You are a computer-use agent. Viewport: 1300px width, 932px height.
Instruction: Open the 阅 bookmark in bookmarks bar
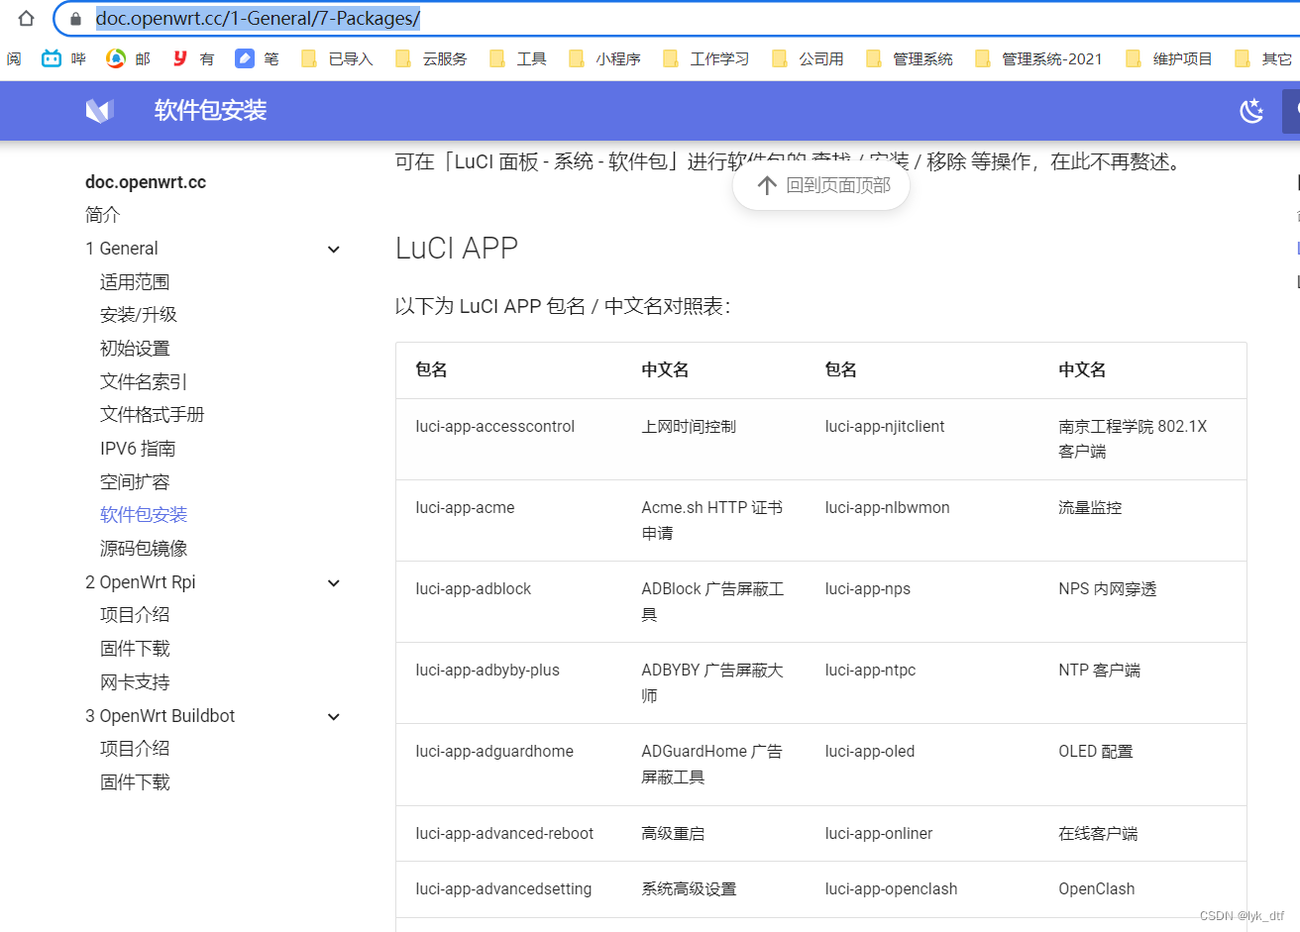click(14, 58)
